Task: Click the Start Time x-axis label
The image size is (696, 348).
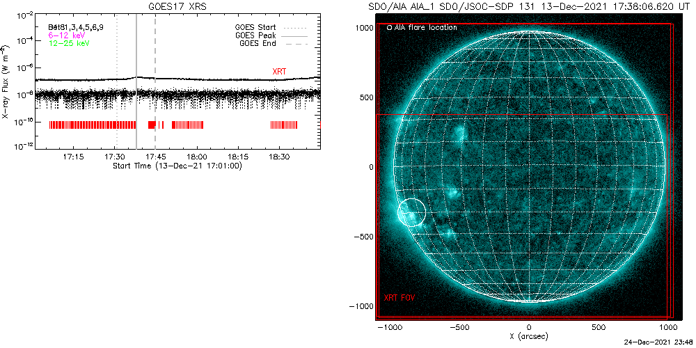Action: (x=177, y=166)
